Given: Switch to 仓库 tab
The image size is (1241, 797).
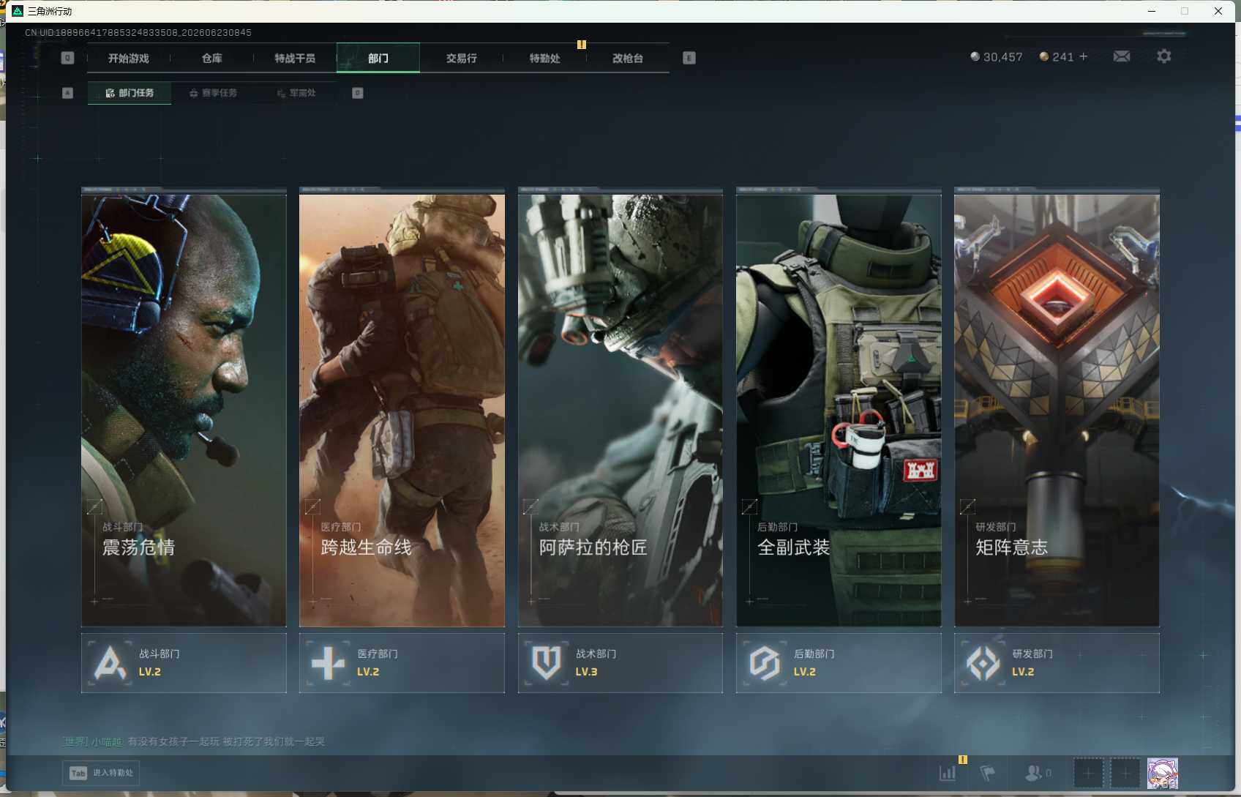Looking at the screenshot, I should tap(211, 58).
